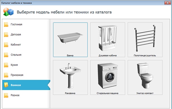Choose the Душевая кабина shower cabin model
Screen dimensions: 172x109
pyautogui.click(x=107, y=40)
